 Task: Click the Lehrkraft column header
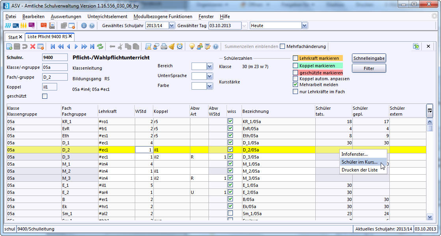(x=116, y=111)
